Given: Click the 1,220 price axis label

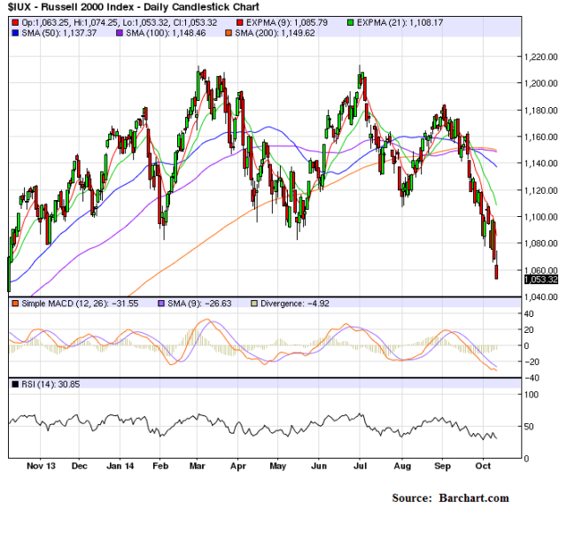Looking at the screenshot, I should [539, 57].
